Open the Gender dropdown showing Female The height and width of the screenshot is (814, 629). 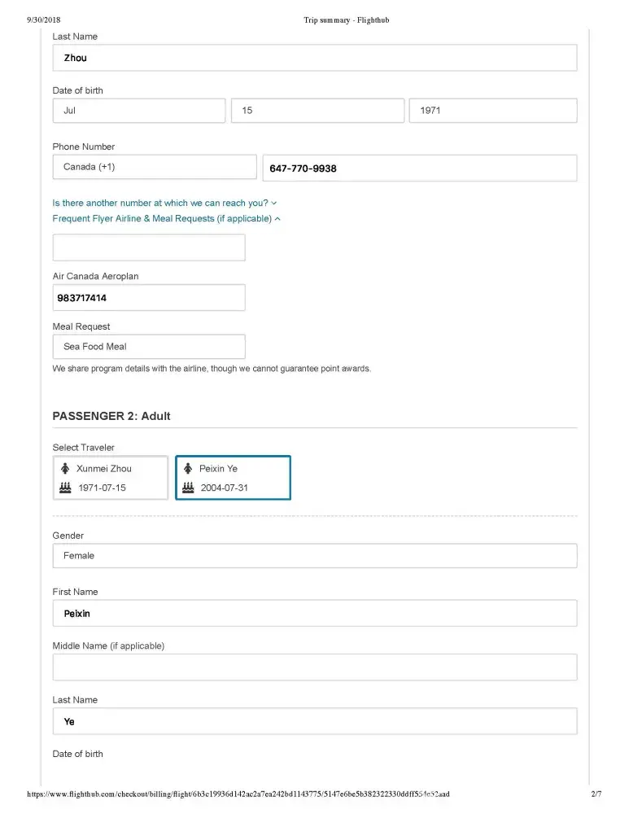[315, 556]
